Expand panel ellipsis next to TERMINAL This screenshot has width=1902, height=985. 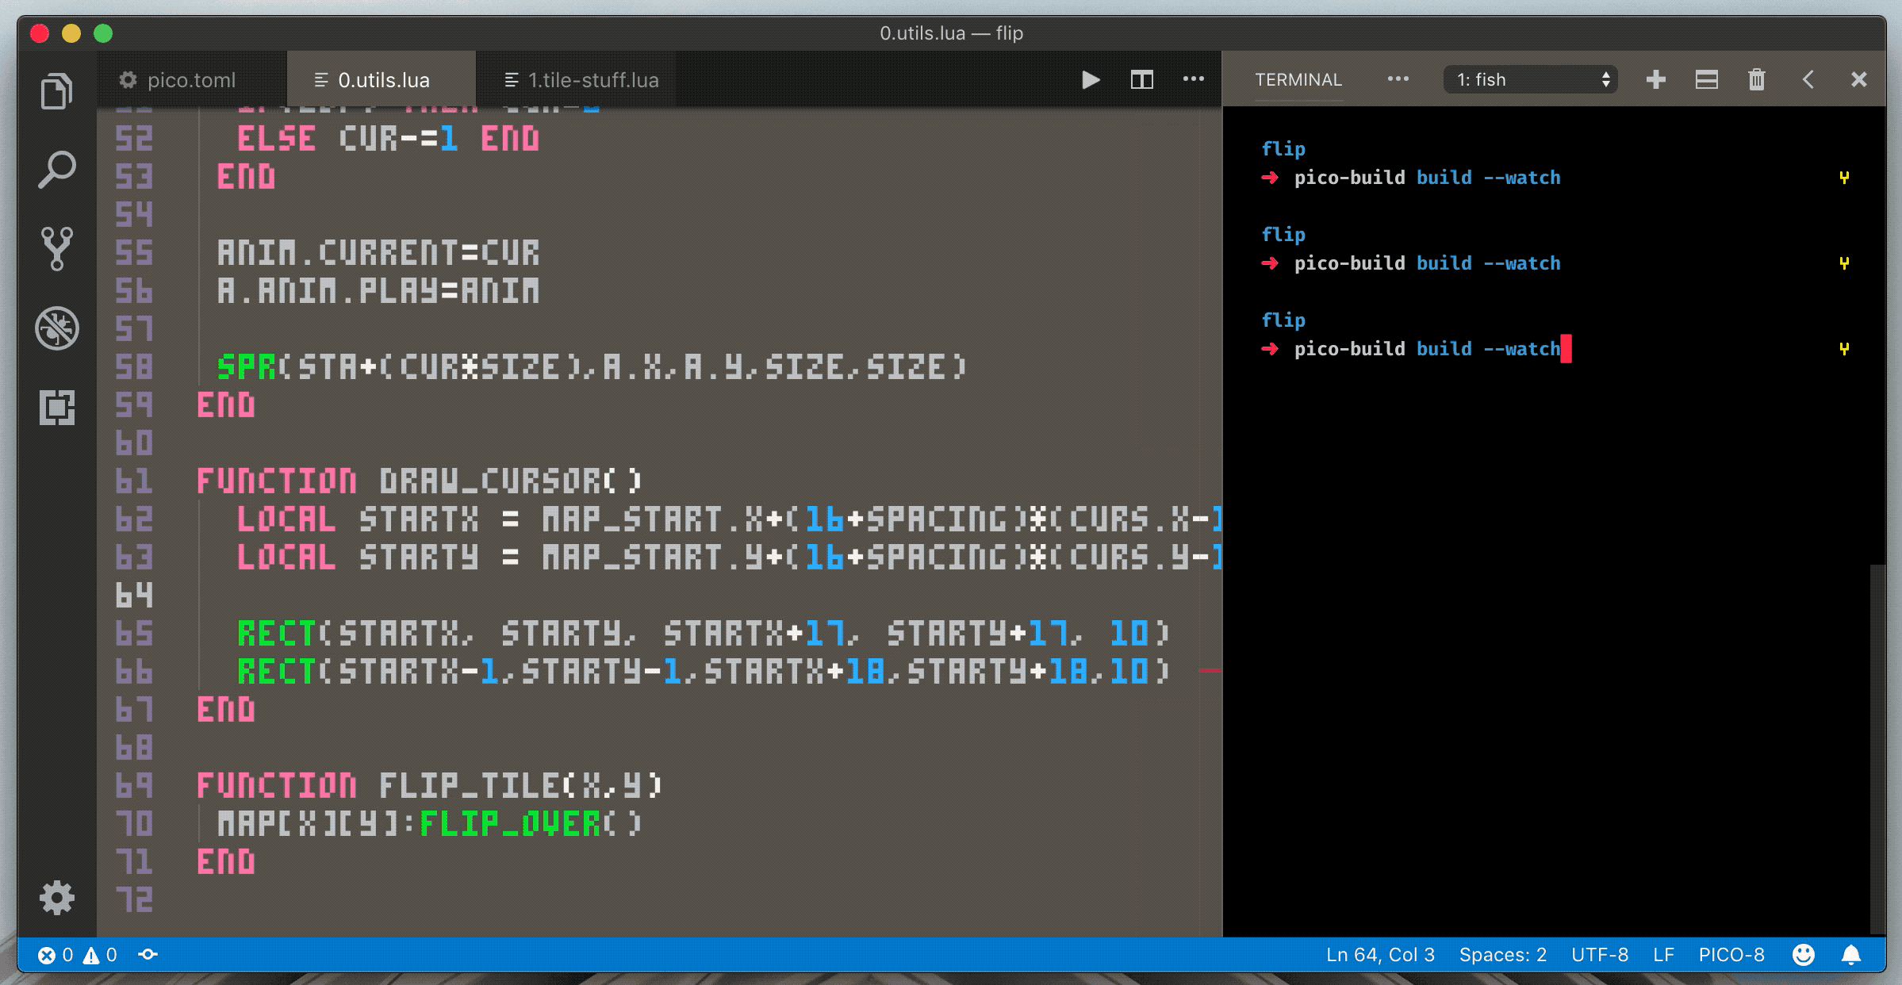click(1398, 80)
